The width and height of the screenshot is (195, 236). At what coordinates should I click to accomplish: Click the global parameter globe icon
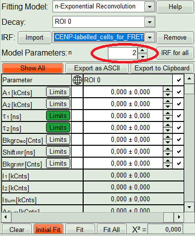click(77, 80)
